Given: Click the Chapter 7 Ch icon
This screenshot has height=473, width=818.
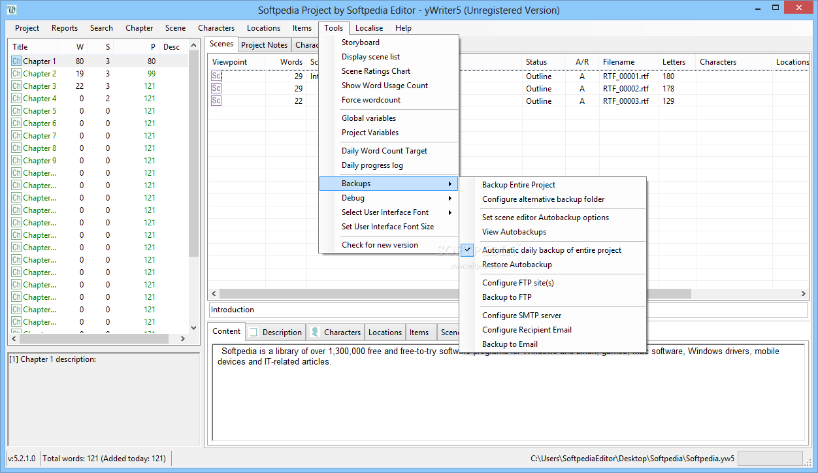Looking at the screenshot, I should coord(16,136).
